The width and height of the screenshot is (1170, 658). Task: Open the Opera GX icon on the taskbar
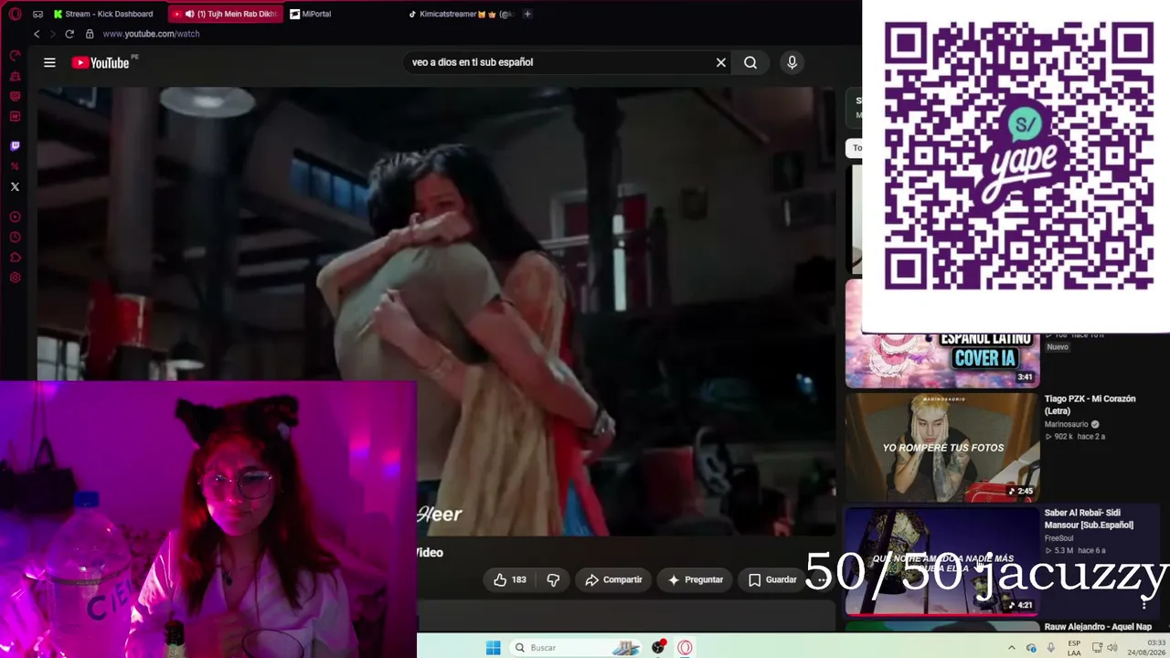pyautogui.click(x=685, y=647)
